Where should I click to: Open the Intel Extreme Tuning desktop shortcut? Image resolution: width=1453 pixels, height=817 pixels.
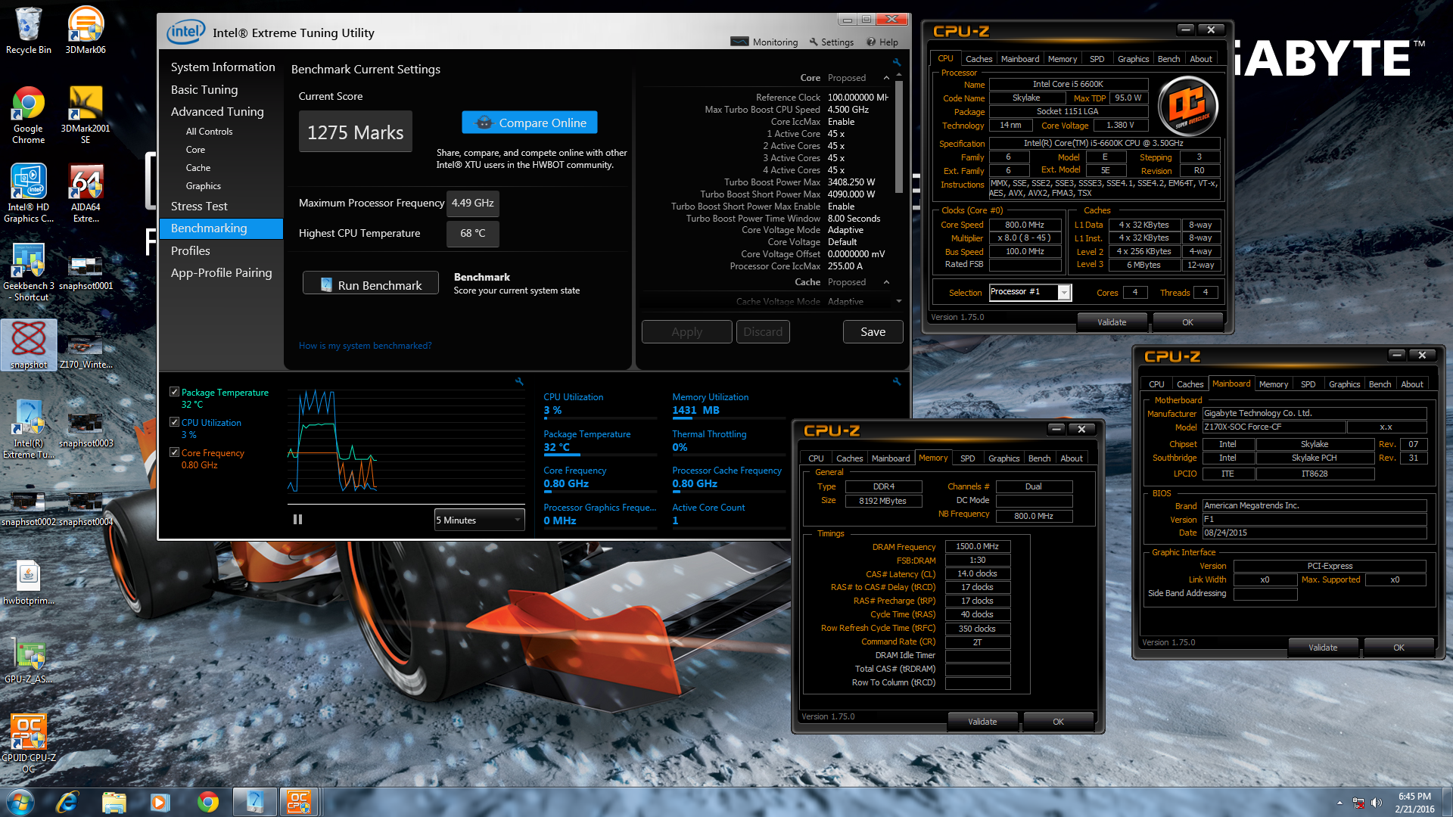click(29, 430)
